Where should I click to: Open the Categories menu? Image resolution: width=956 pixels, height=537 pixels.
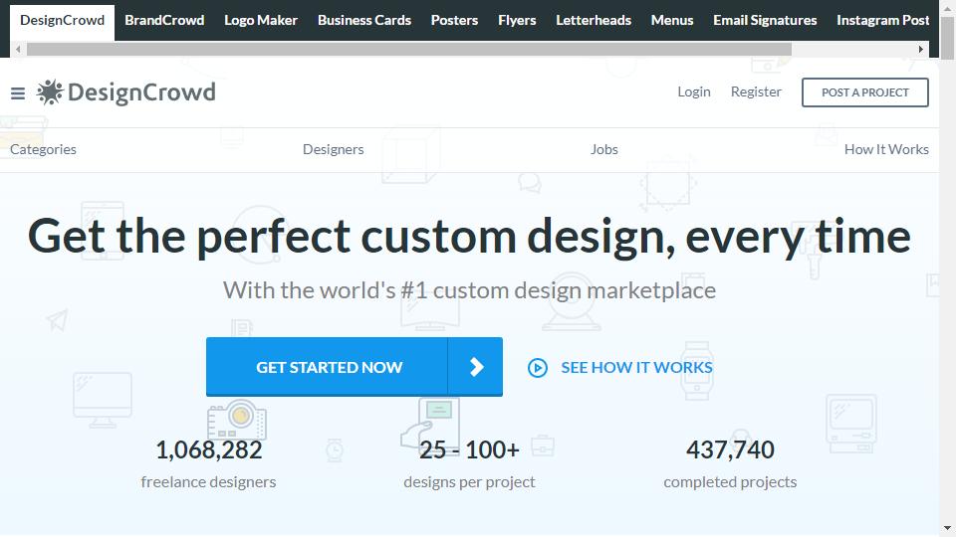[x=43, y=150]
